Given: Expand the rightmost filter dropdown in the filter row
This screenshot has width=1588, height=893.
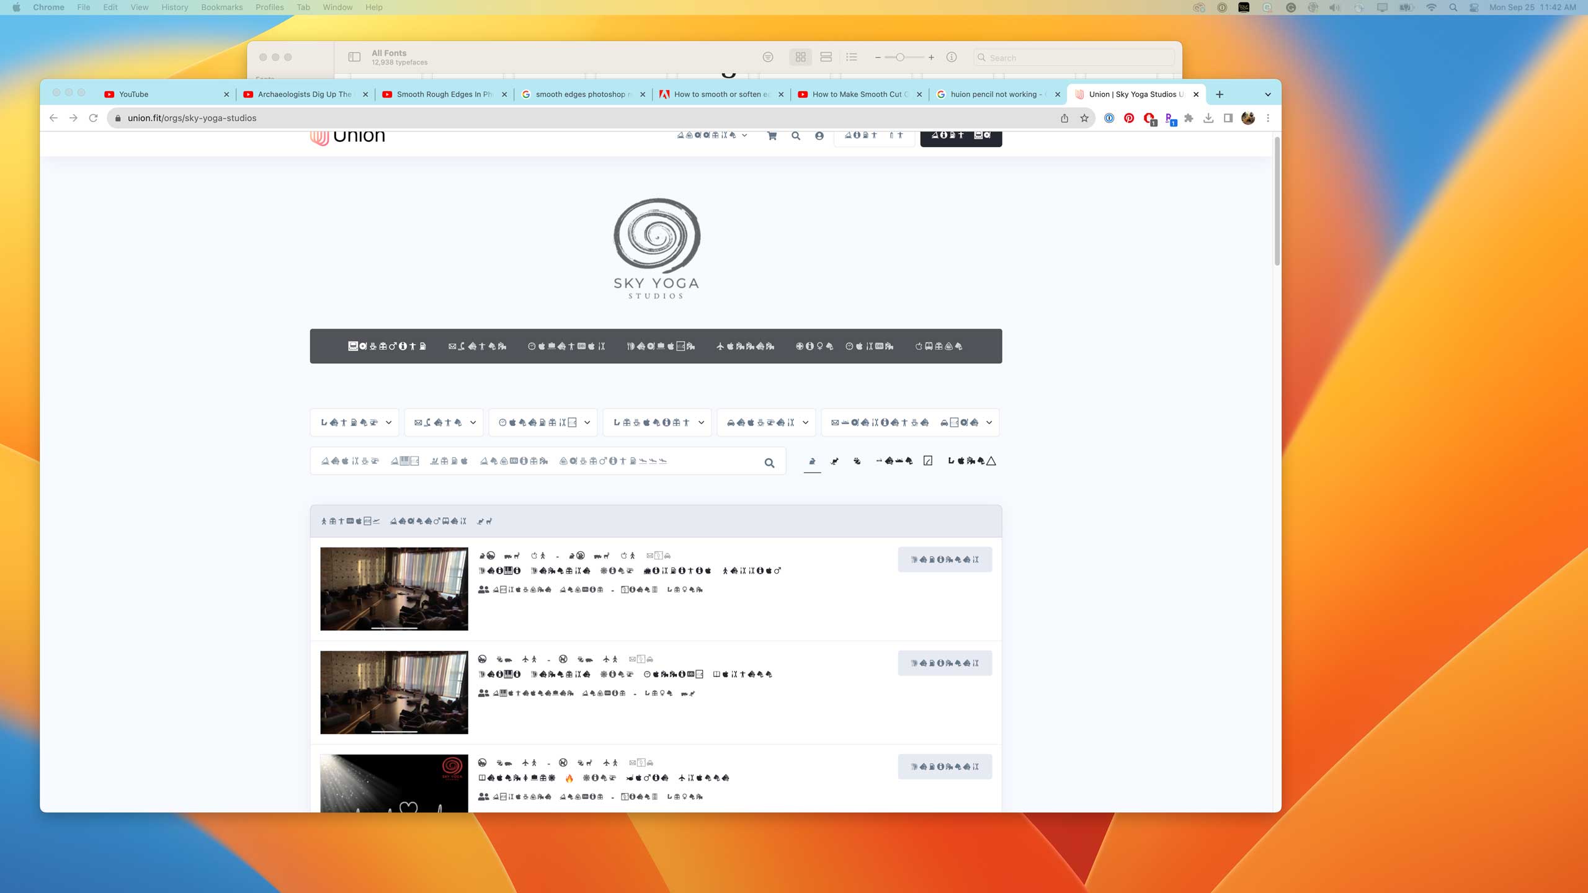Looking at the screenshot, I should pyautogui.click(x=911, y=422).
